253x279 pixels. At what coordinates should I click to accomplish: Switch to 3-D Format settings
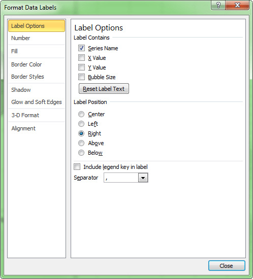(37, 115)
